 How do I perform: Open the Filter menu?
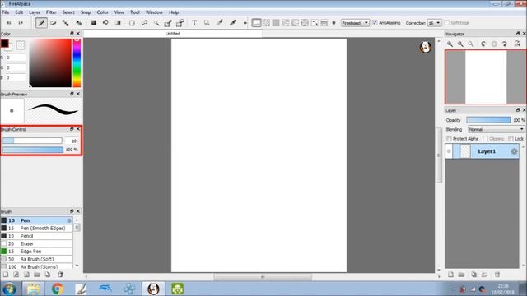[51, 12]
